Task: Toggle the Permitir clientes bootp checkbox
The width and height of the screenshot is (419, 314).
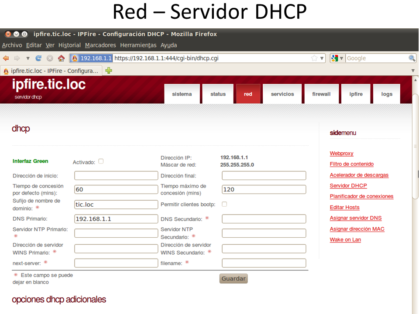Action: 224,204
